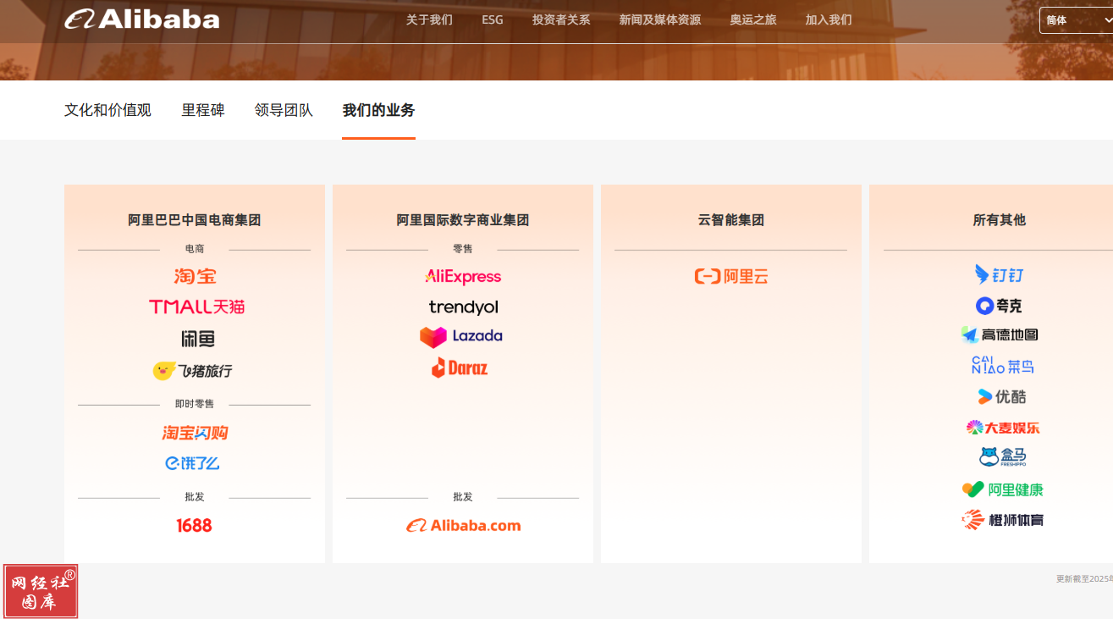1113x619 pixels.
Task: Click the Alibaba logo in header
Action: [142, 19]
